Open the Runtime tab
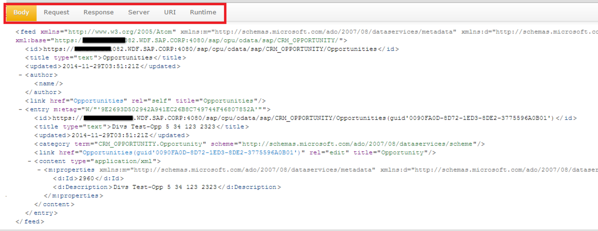Screen dimensions: 598x231 [203, 12]
